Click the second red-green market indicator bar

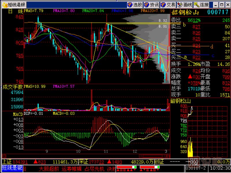pyautogui.click(x=150, y=167)
